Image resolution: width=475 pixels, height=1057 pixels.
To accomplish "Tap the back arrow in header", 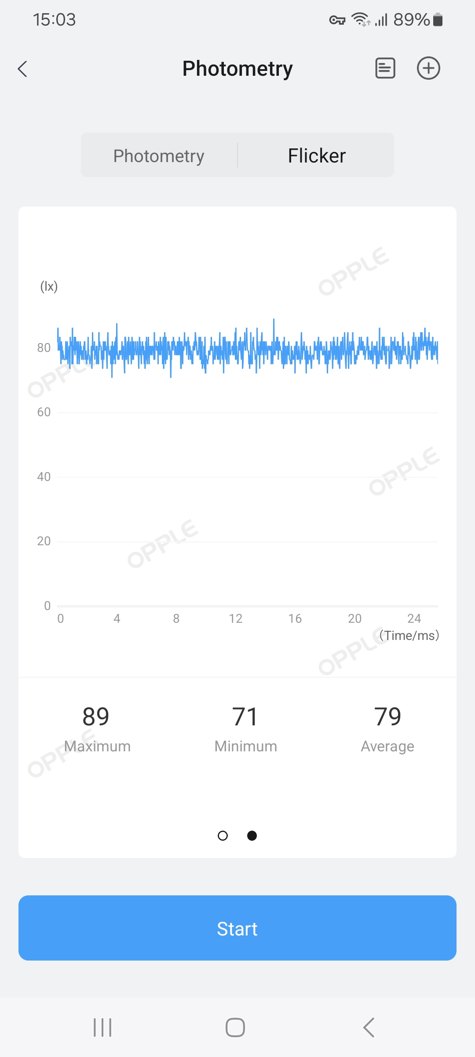I will click(x=23, y=69).
